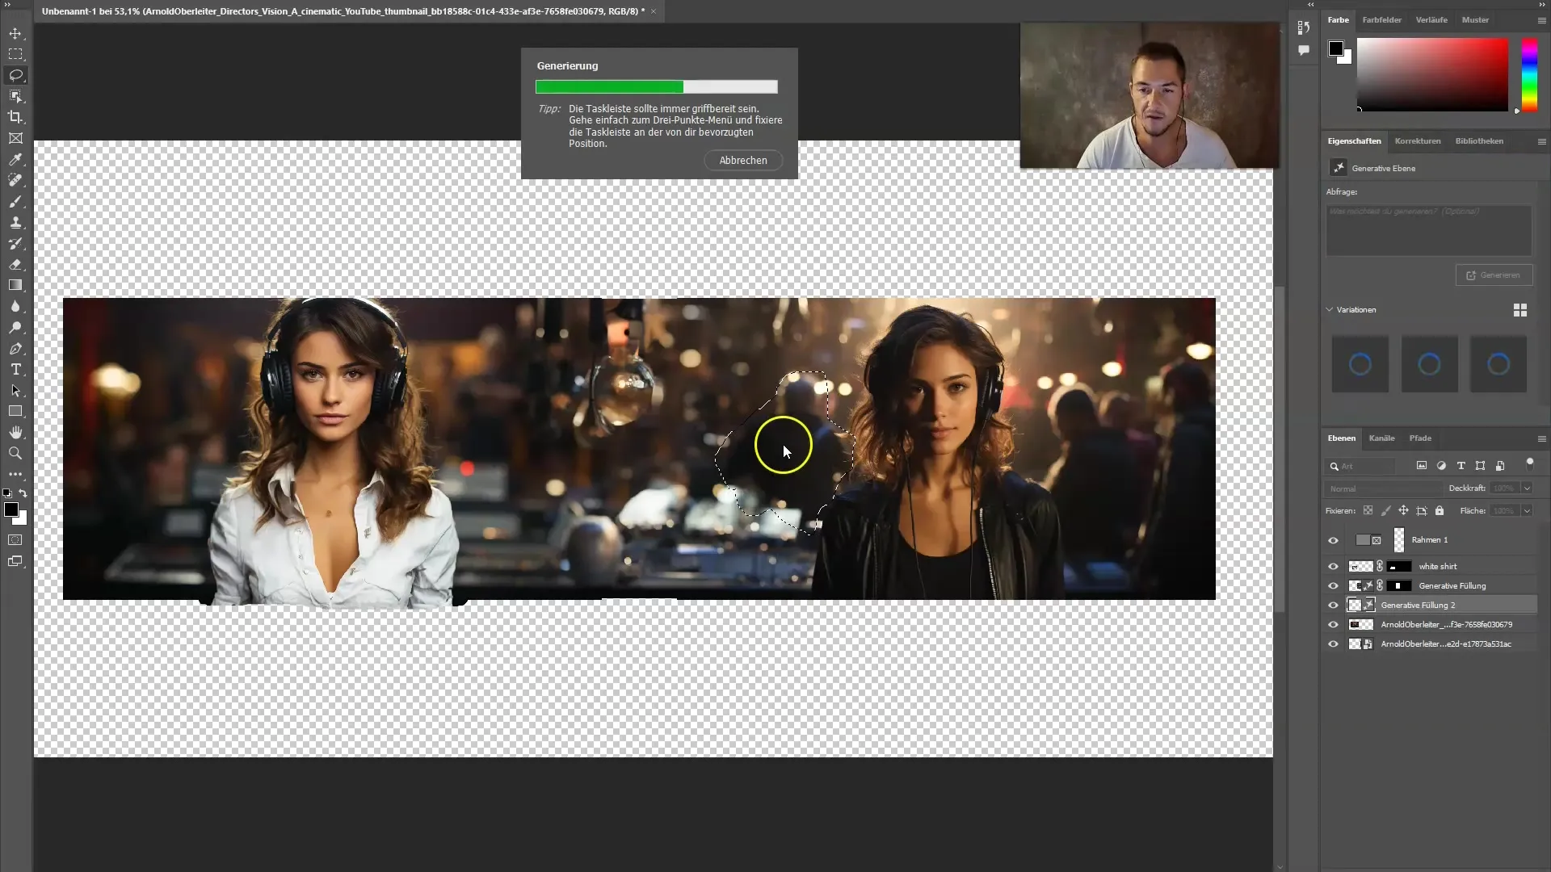
Task: Switch to the Bibliotheken tab
Action: pos(1479,141)
